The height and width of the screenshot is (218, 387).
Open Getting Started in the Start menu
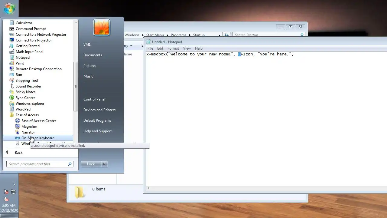28,46
